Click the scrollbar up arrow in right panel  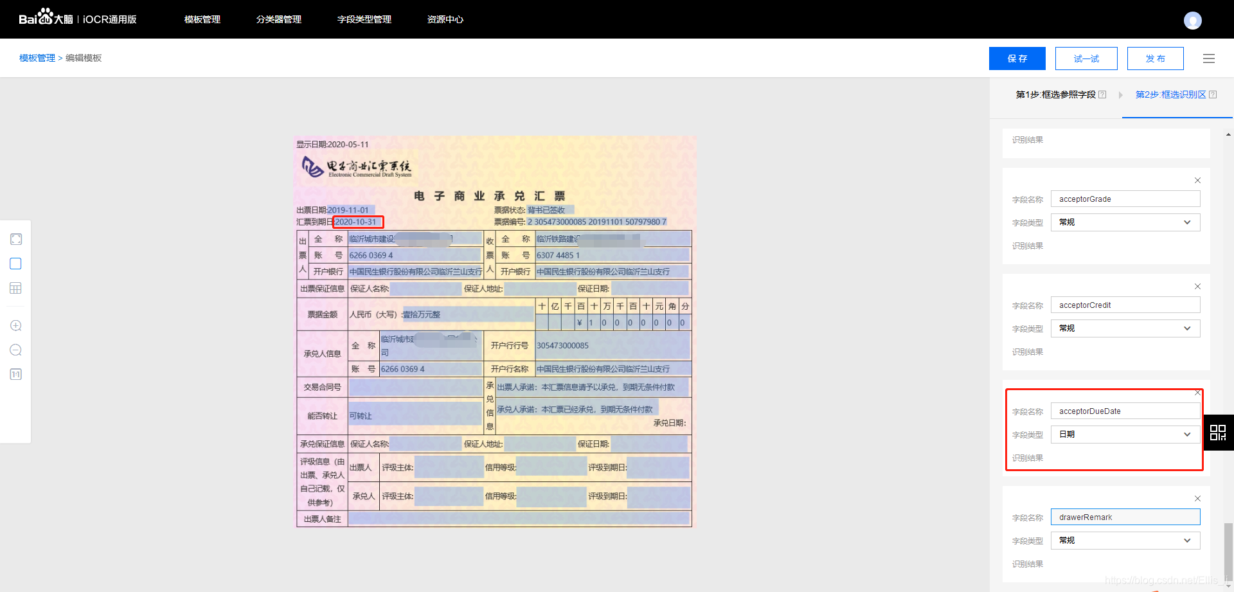[1228, 135]
